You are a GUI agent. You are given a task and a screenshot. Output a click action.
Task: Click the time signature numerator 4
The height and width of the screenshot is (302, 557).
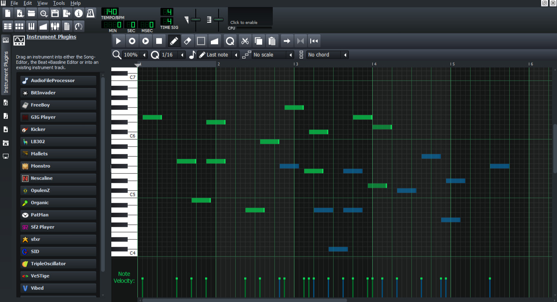(166, 12)
